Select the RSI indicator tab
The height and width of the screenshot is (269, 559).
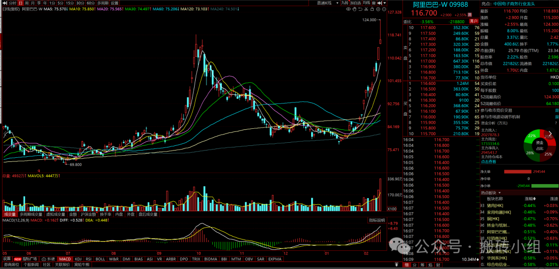pos(89,259)
